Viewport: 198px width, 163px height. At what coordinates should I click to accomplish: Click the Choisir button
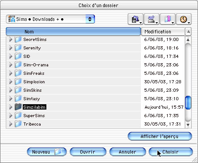pyautogui.click(x=171, y=152)
